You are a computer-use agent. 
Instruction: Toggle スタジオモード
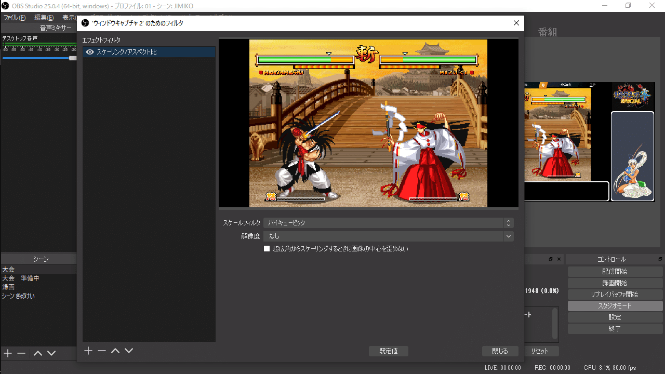pyautogui.click(x=615, y=306)
